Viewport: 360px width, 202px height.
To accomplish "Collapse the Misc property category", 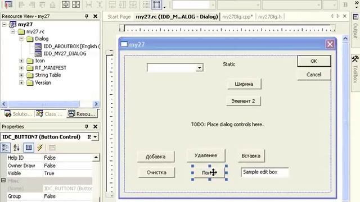I will click(3, 181).
